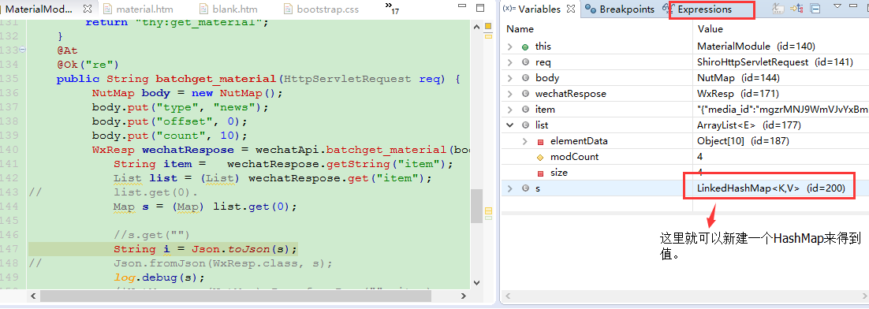Open the Variables view menu triangle
Screen dimensions: 869x309
(x=837, y=6)
